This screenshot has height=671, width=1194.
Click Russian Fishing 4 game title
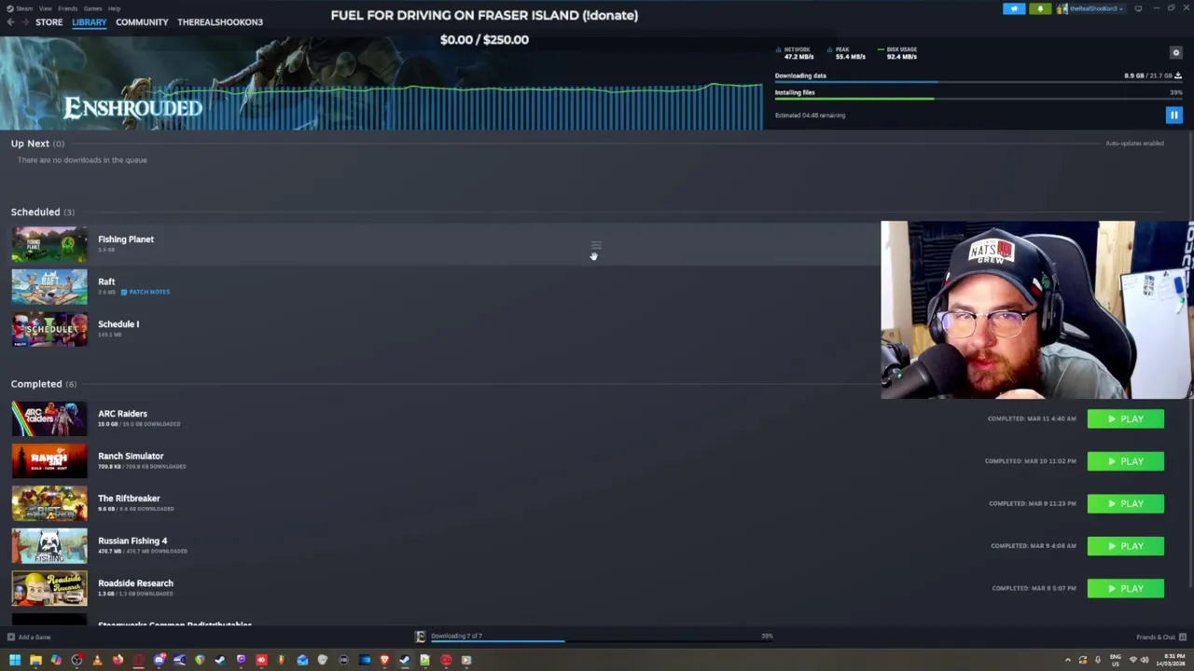point(132,541)
